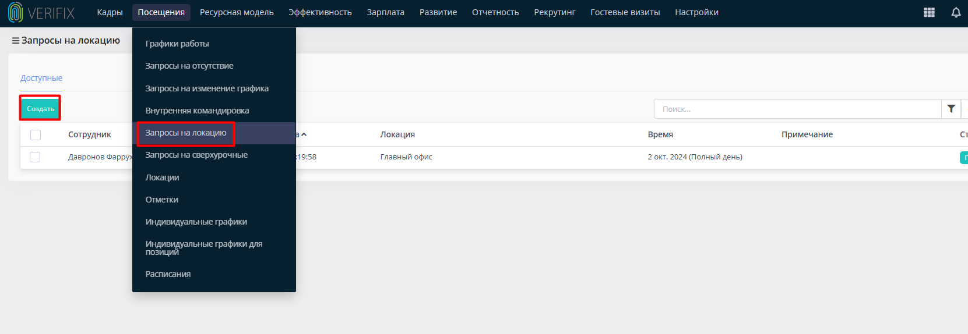Click the filter funnel icon
This screenshot has width=968, height=334.
tap(951, 109)
